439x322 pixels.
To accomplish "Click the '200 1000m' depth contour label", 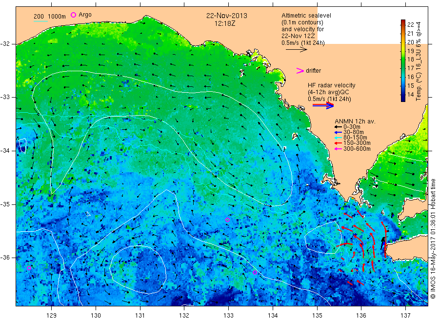I will [x=50, y=17].
